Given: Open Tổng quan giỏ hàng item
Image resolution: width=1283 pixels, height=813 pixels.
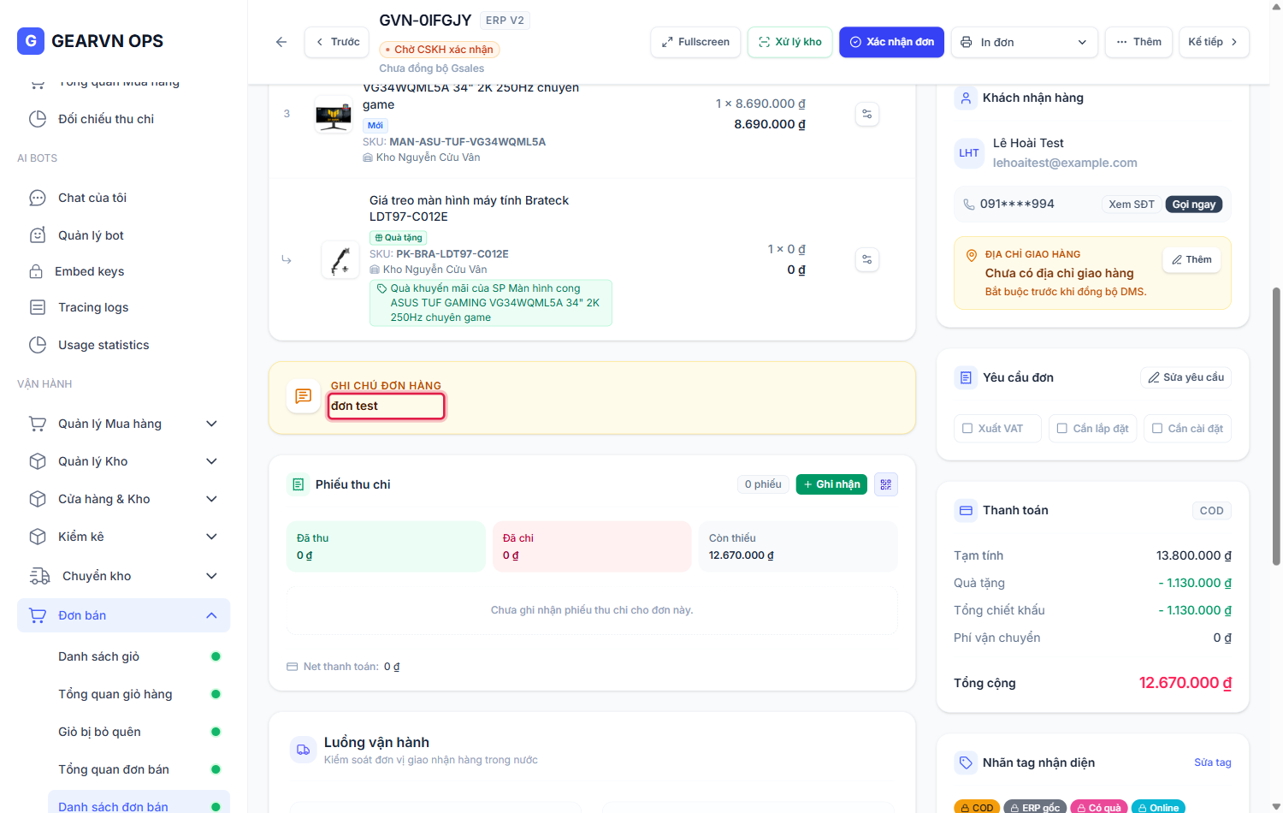Looking at the screenshot, I should 139,694.
